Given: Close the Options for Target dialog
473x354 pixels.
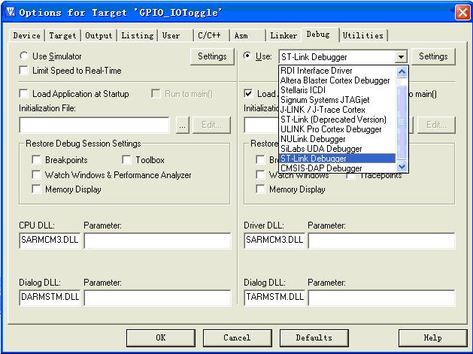Looking at the screenshot, I should pos(462,13).
